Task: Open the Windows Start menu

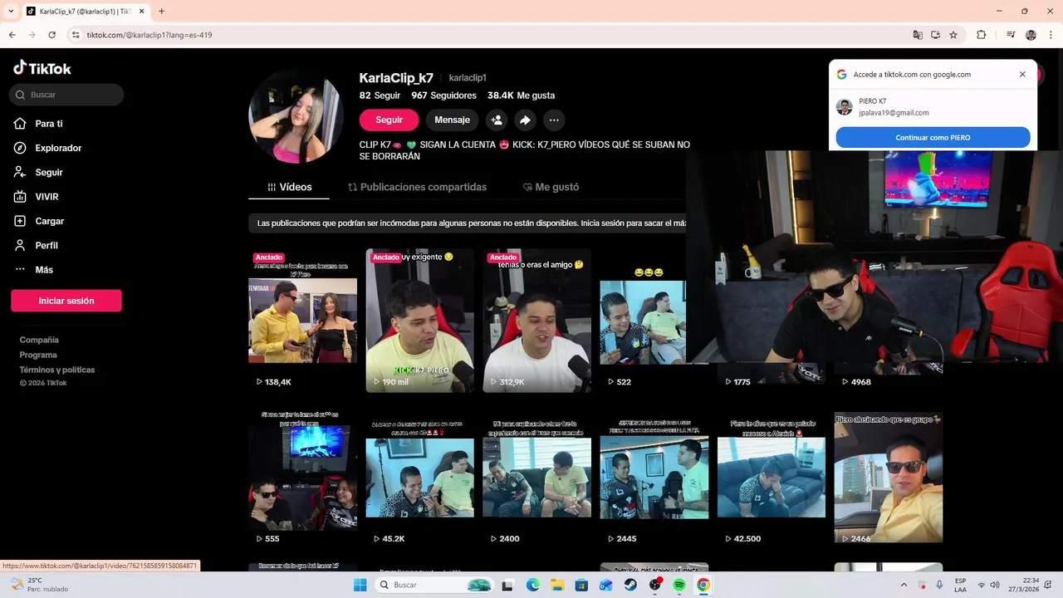Action: (x=360, y=585)
